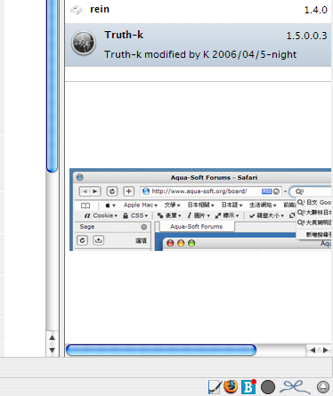Click the horizontal scrollbar right arrow
This screenshot has width=333, height=396.
pyautogui.click(x=326, y=351)
